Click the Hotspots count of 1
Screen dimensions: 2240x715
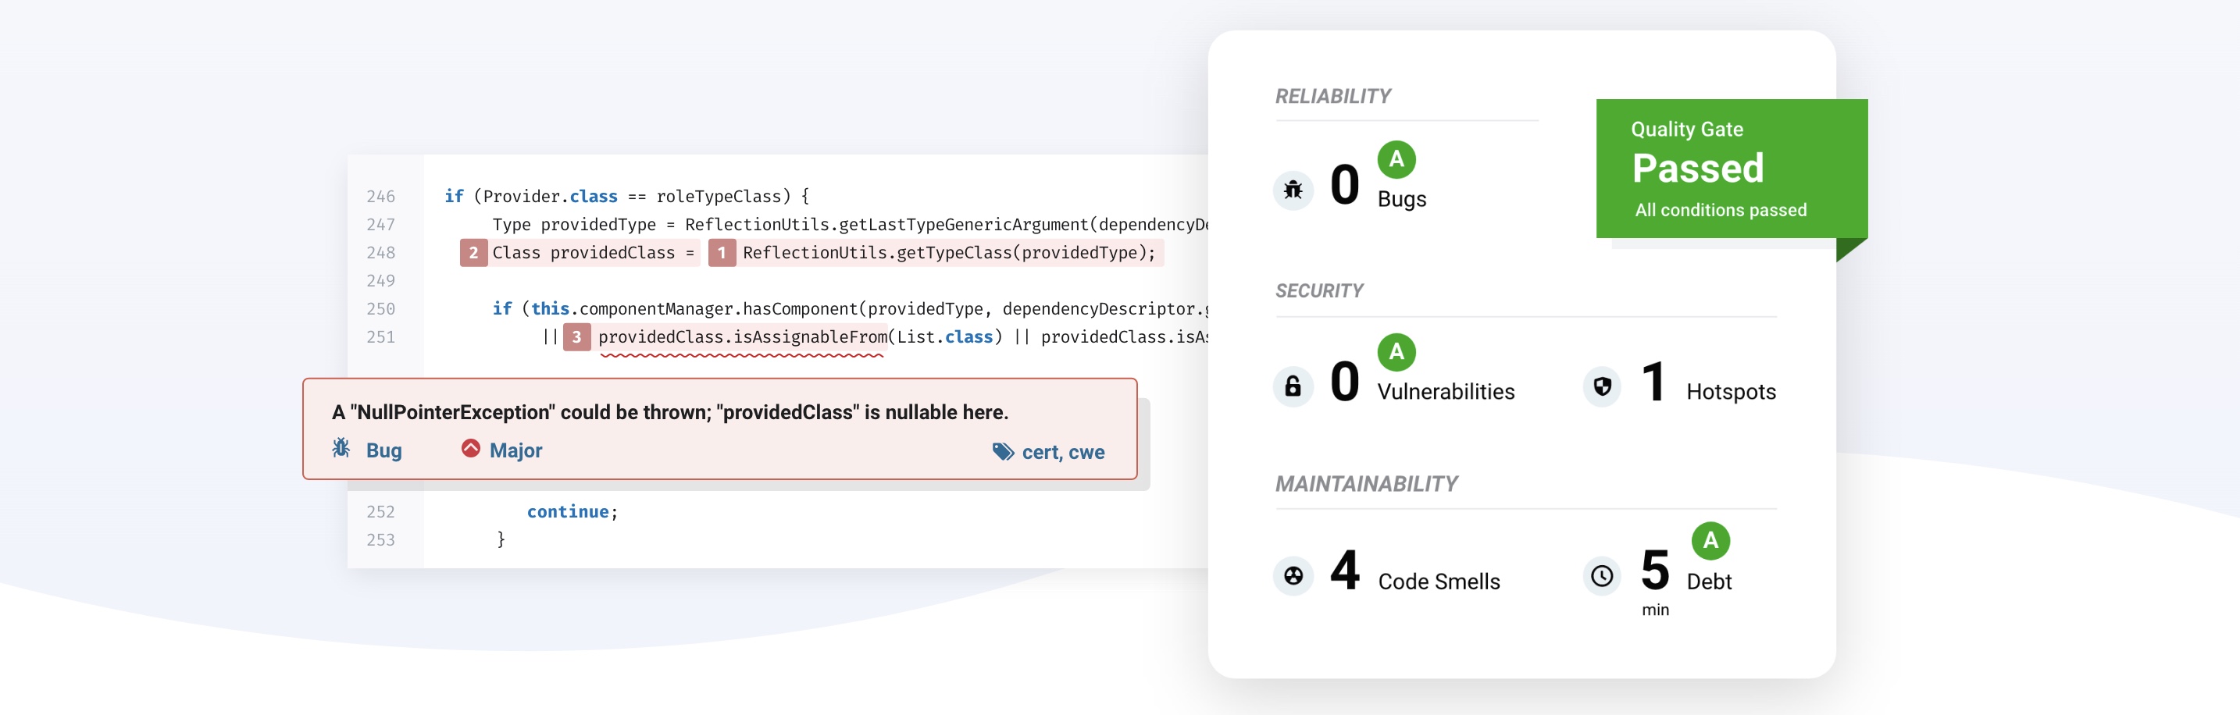(1653, 382)
